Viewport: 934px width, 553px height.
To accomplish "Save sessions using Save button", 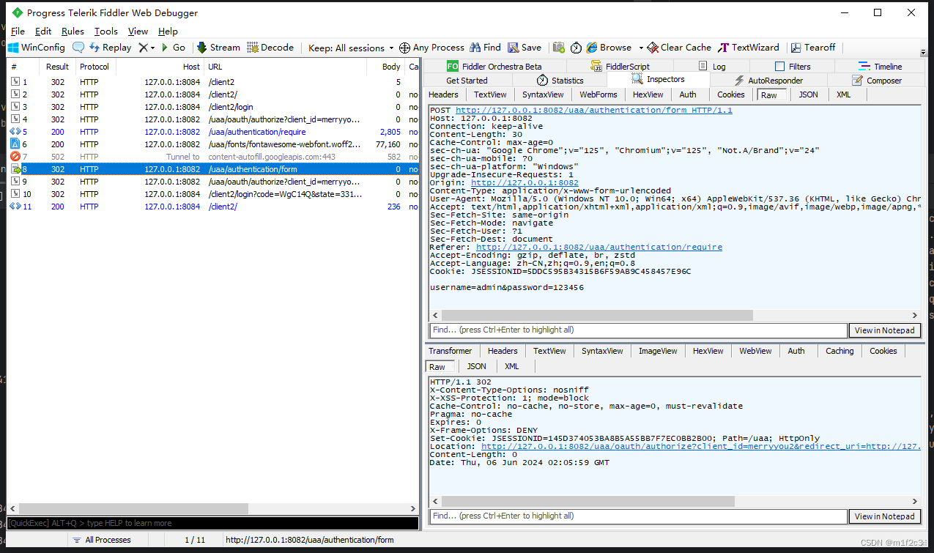I will 525,48.
